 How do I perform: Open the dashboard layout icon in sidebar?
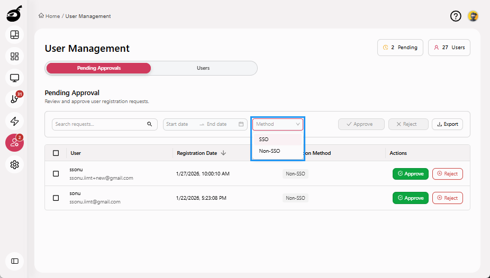click(x=15, y=35)
